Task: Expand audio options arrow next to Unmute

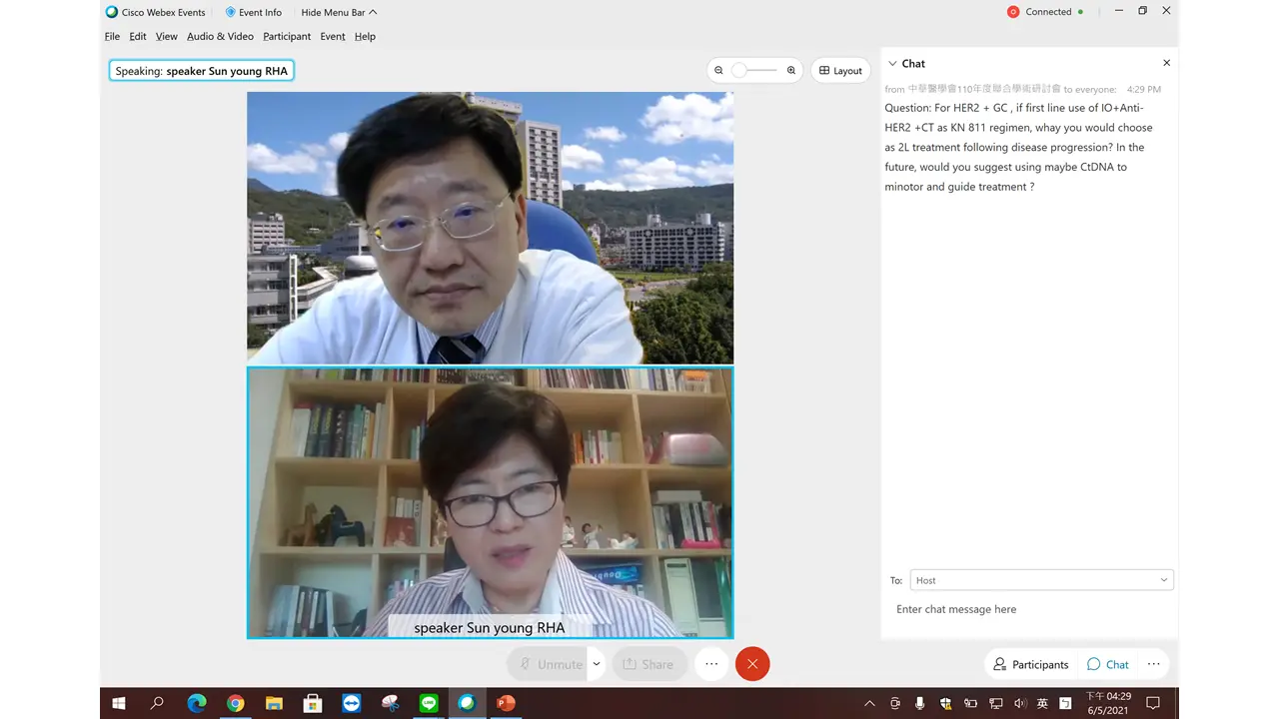Action: [x=597, y=664]
